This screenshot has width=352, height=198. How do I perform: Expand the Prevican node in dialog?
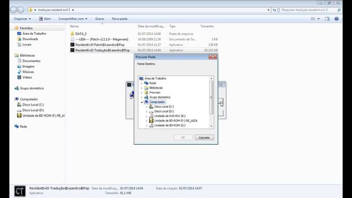click(142, 93)
